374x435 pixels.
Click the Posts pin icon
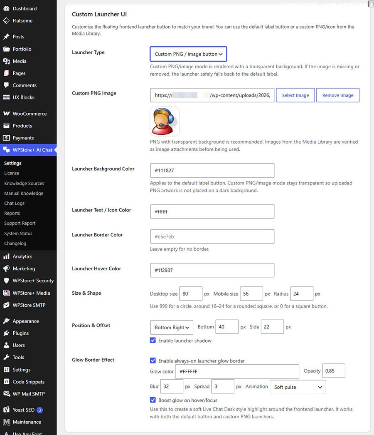point(6,37)
